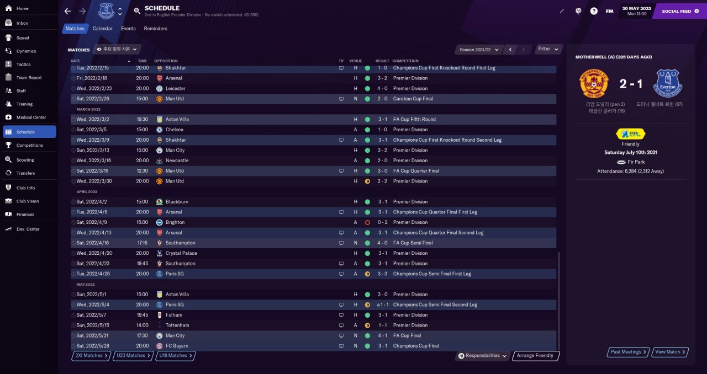Toggle the check mark on the Fri, 2022/2/18 row
The width and height of the screenshot is (707, 374).
click(73, 78)
